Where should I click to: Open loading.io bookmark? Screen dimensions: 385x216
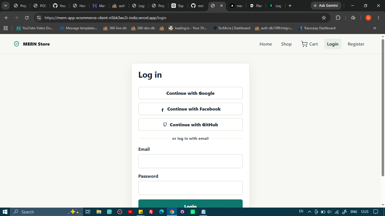188,28
